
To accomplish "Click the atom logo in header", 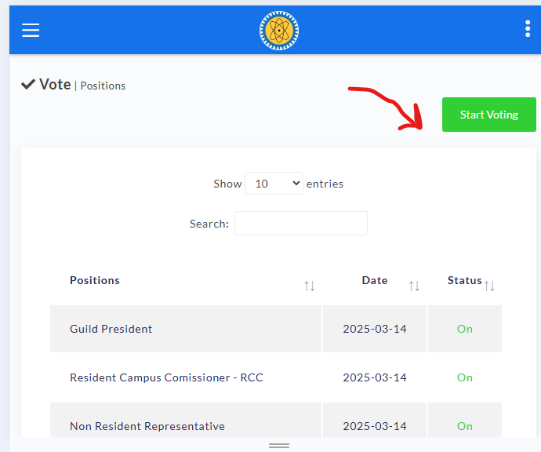I will [x=278, y=31].
